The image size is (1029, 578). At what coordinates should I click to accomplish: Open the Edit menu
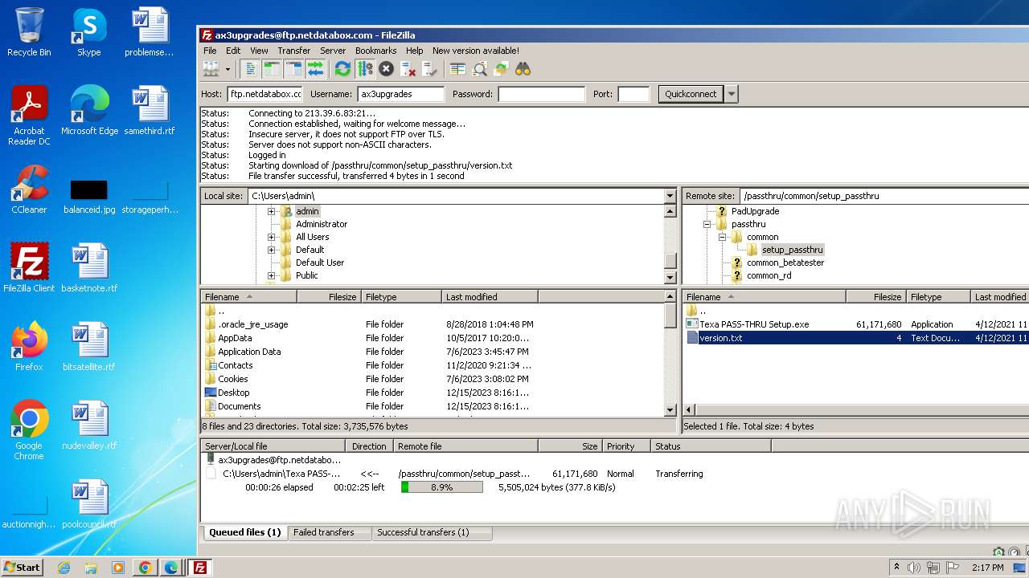pos(233,51)
